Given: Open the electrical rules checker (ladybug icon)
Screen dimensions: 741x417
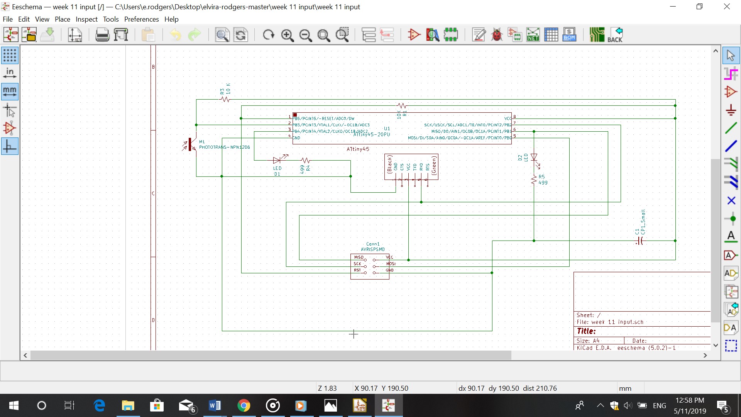Looking at the screenshot, I should [x=497, y=35].
